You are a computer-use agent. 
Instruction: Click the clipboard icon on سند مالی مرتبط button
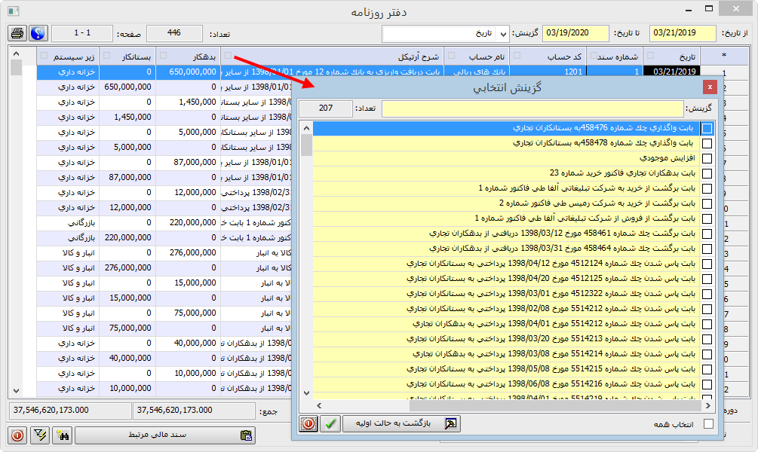coord(246,435)
